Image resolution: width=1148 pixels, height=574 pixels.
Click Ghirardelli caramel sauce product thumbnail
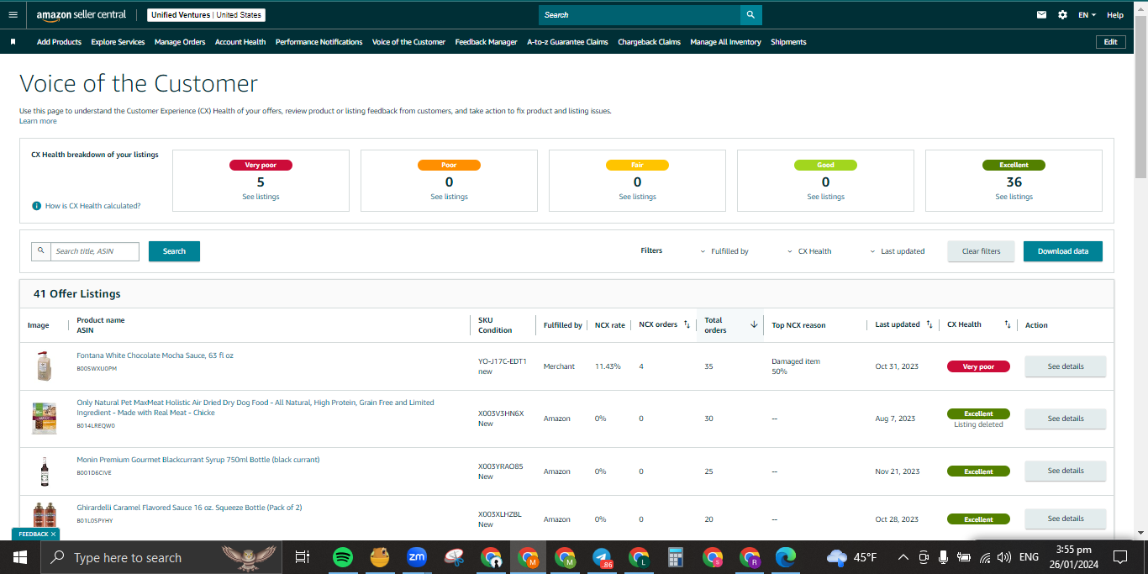43,514
